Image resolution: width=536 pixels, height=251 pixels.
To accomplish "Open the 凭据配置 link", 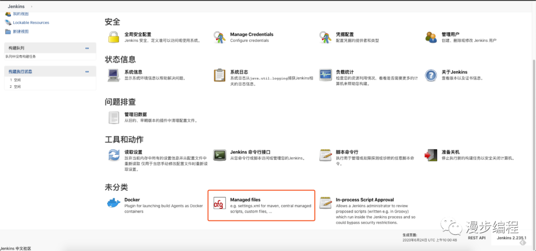I will 344,35.
